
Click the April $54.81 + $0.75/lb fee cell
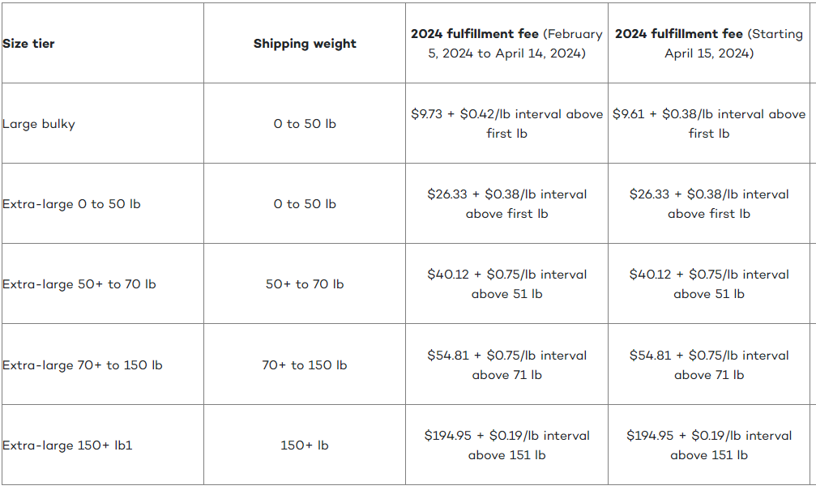709,364
